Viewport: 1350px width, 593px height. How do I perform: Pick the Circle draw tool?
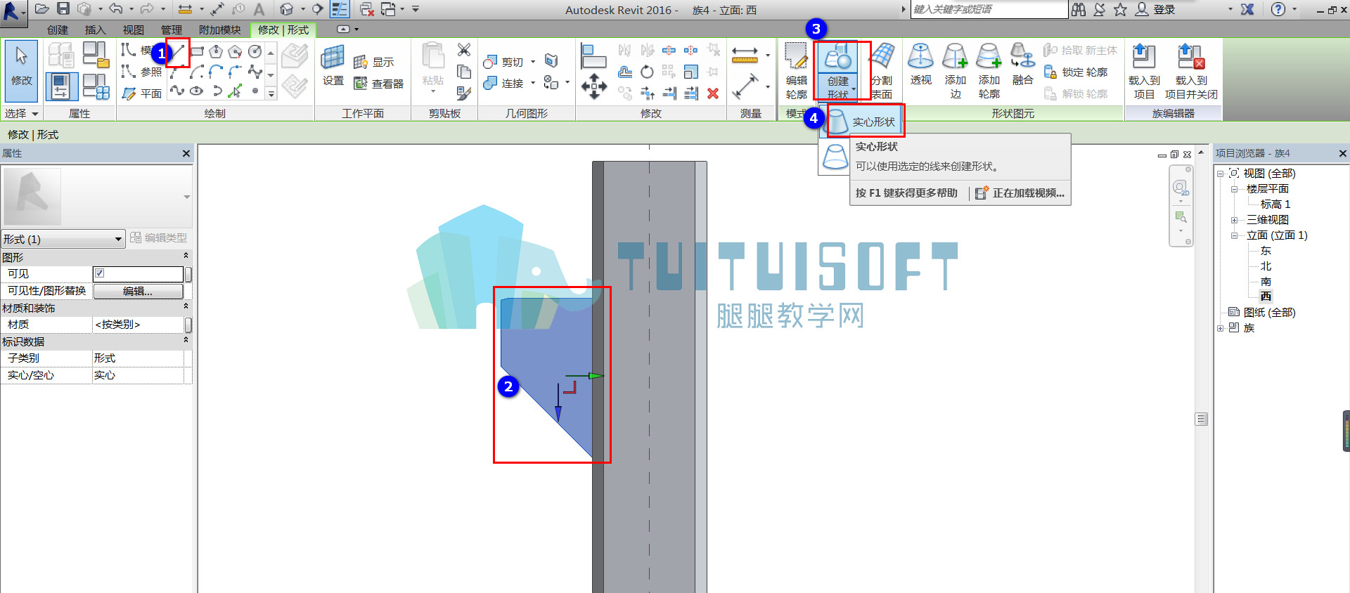255,51
